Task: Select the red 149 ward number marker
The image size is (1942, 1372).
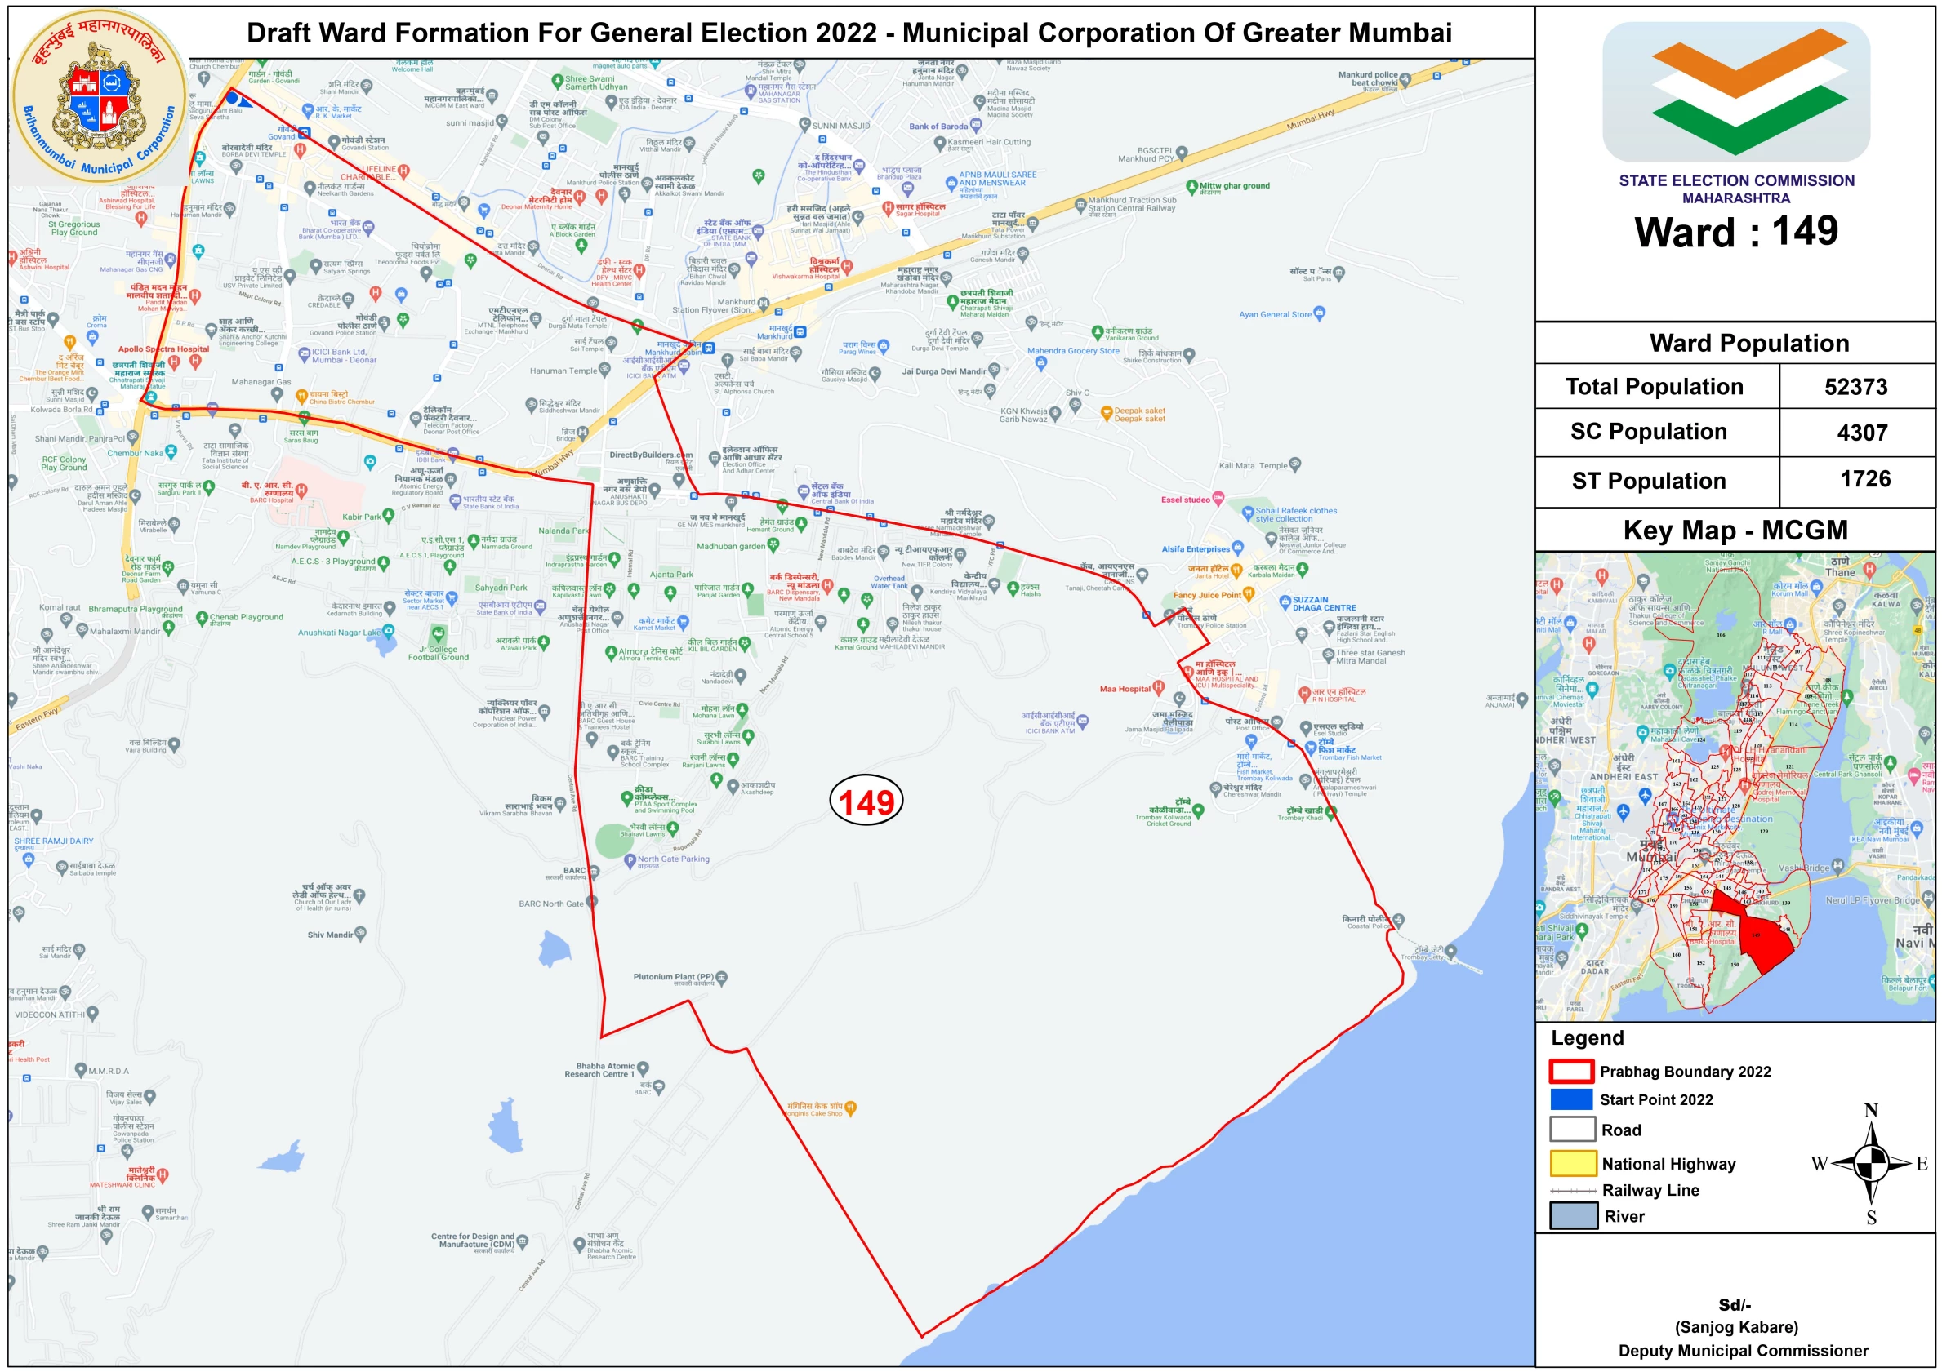Action: [x=866, y=801]
